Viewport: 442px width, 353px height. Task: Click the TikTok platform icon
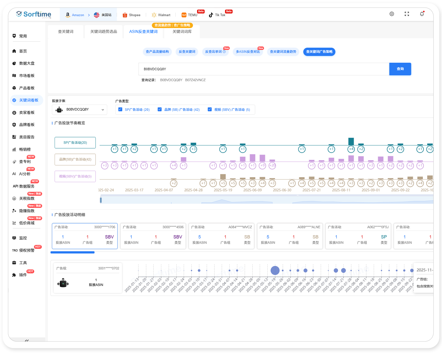pos(211,15)
